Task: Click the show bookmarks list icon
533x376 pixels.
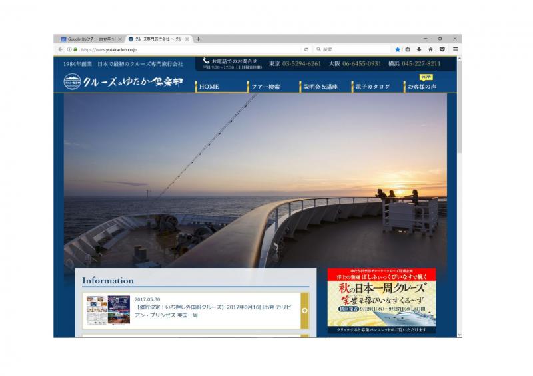Action: (408, 49)
